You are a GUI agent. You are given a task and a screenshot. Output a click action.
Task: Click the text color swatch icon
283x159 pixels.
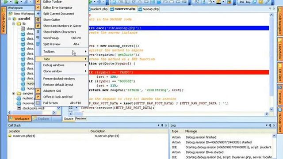pos(219,2)
